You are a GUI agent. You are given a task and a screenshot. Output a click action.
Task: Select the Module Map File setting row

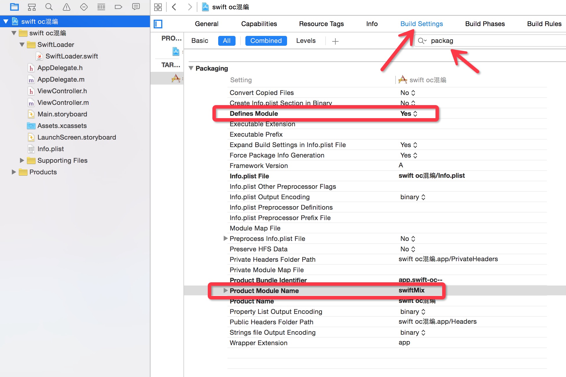pyautogui.click(x=387, y=228)
